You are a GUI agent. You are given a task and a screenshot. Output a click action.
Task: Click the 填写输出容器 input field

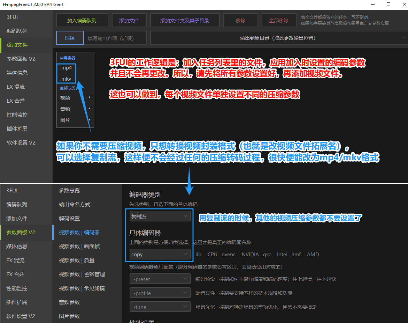click(115, 37)
